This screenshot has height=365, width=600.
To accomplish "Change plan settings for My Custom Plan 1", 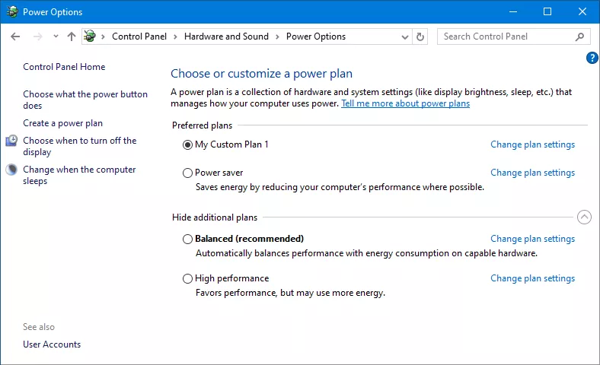I will (x=533, y=144).
